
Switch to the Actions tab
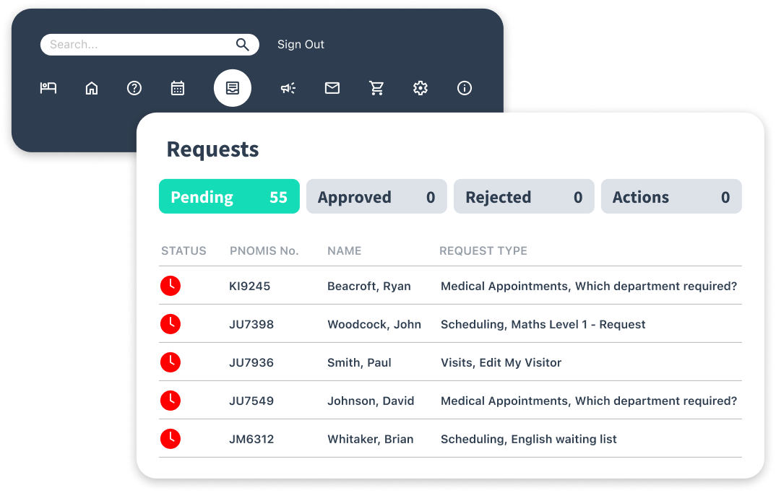pos(671,197)
